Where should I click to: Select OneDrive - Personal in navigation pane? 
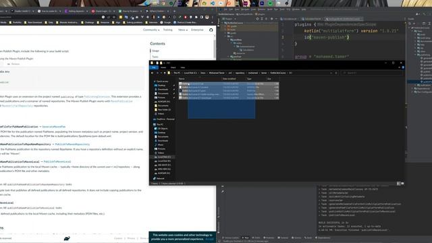tap(165, 119)
